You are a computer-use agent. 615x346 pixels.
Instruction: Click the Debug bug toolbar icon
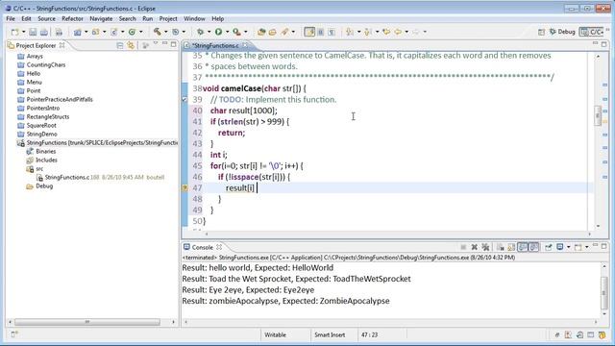click(201, 32)
